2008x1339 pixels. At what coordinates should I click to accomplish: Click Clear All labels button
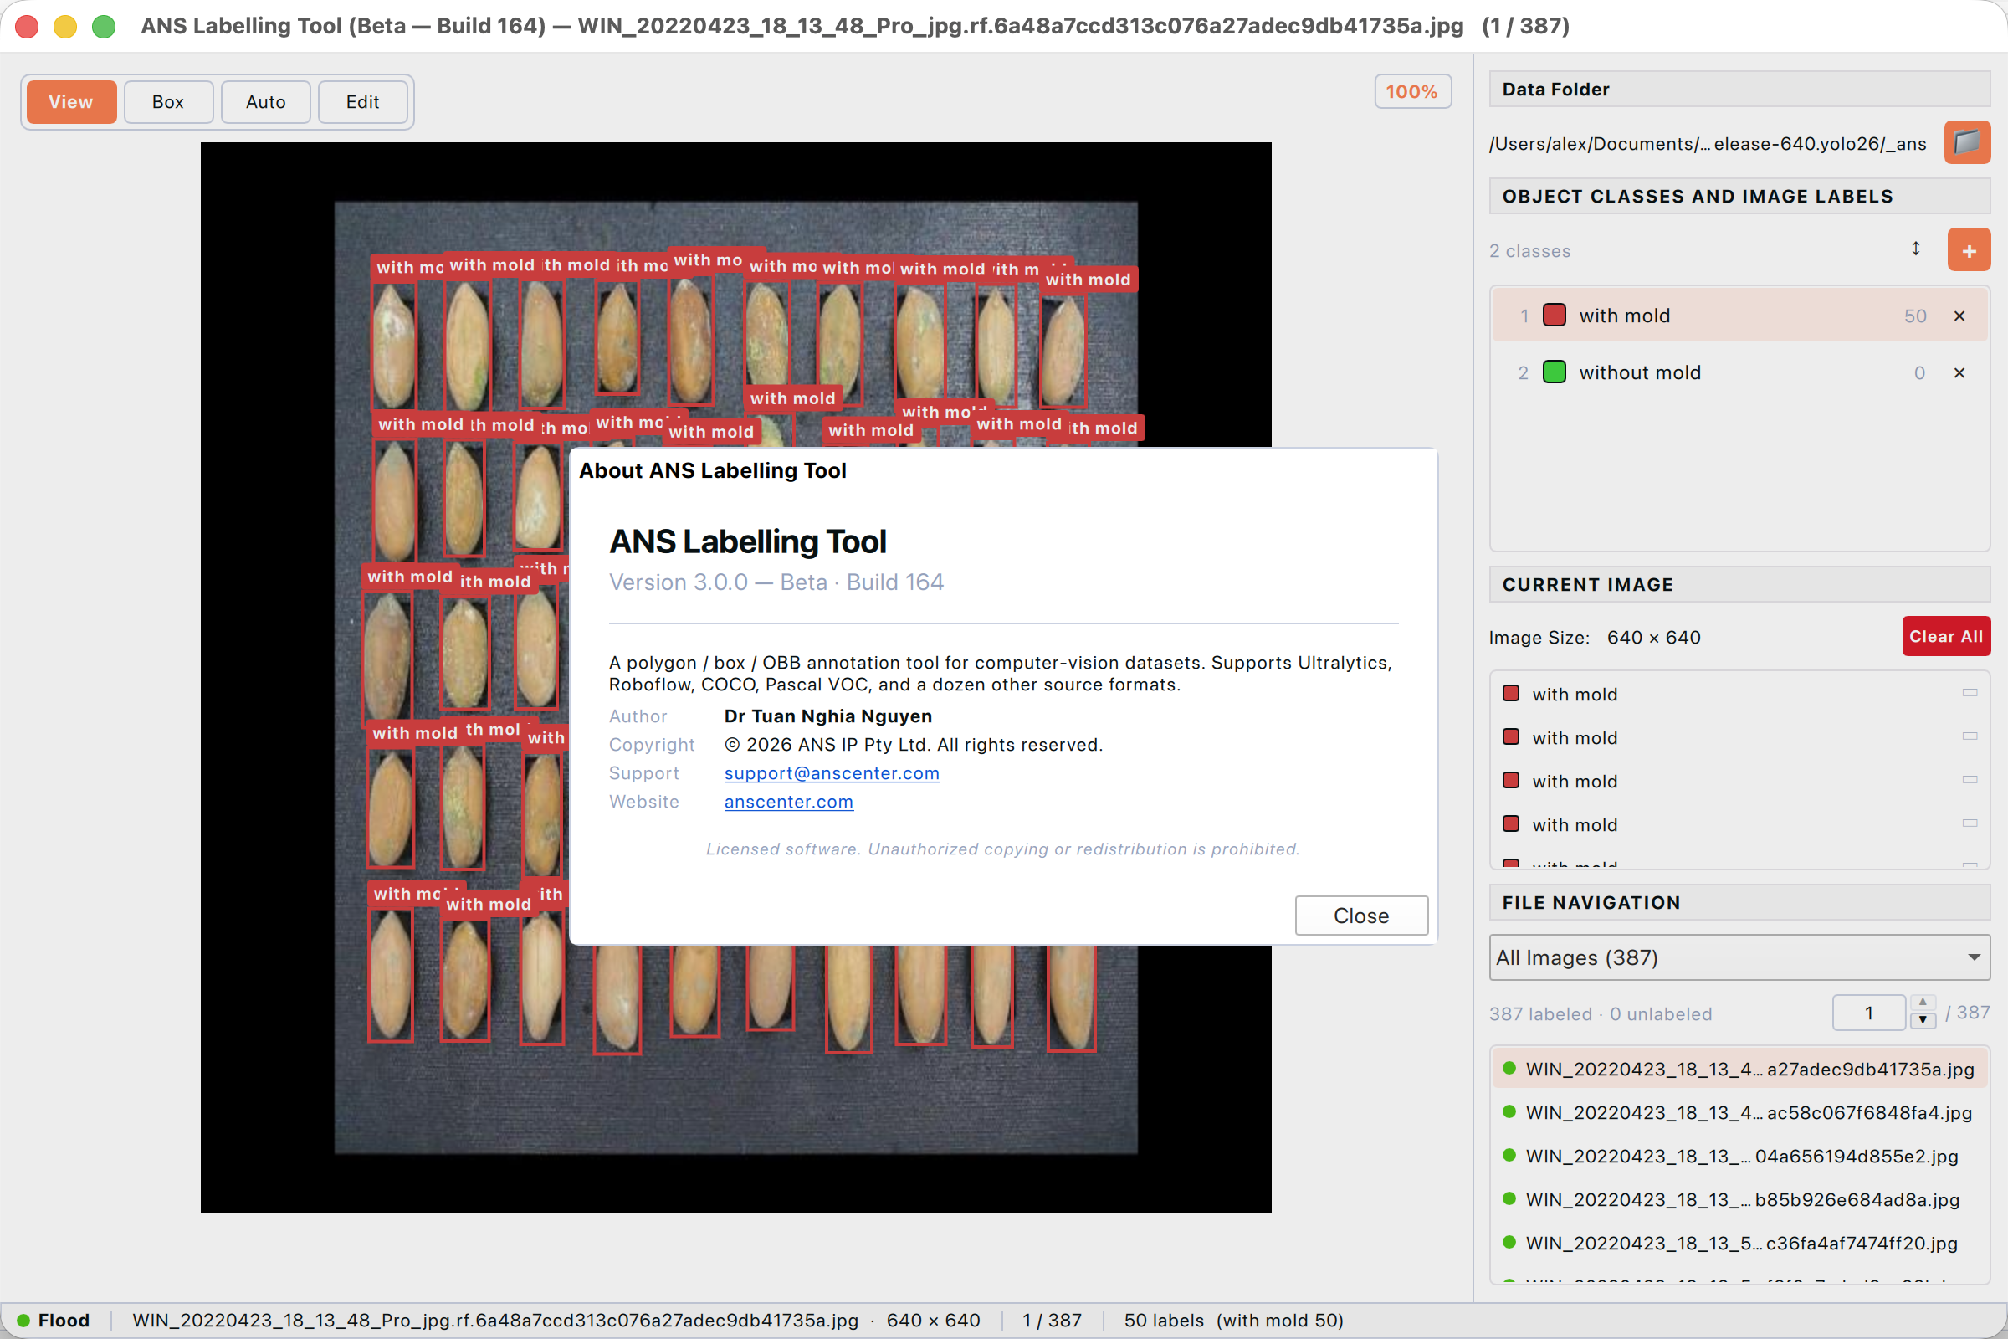(x=1946, y=636)
